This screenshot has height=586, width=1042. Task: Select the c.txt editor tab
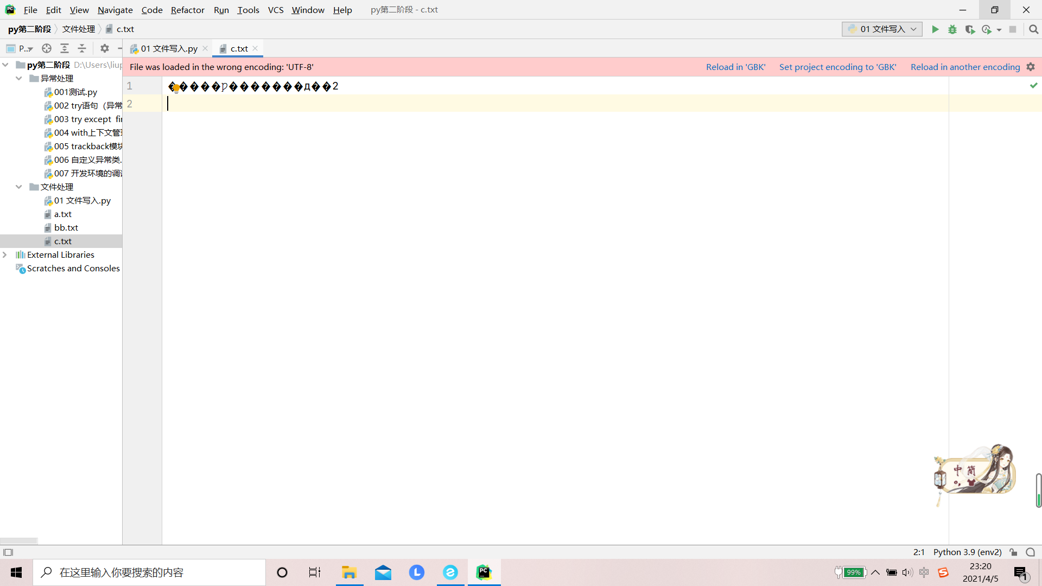click(239, 48)
